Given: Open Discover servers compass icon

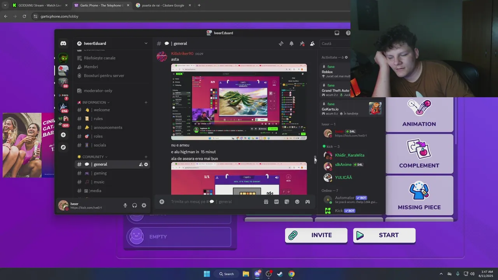Looking at the screenshot, I should [x=63, y=147].
